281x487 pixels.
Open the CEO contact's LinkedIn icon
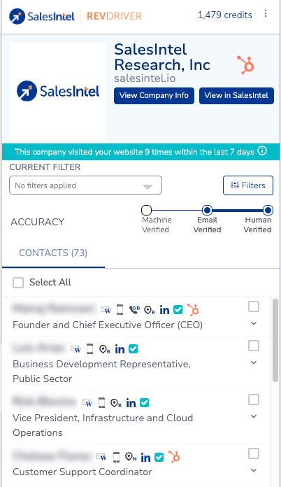point(164,310)
